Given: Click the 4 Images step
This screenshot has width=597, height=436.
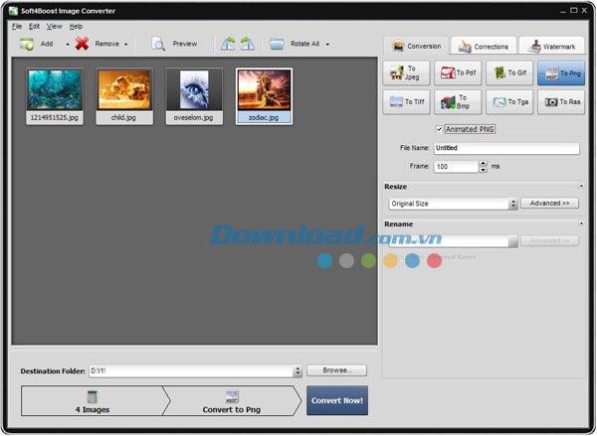Looking at the screenshot, I should [x=93, y=401].
